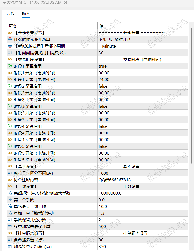This screenshot has height=251, width=194.
Task: Click the ab icon beside 订单注释内容
Action: (10, 180)
